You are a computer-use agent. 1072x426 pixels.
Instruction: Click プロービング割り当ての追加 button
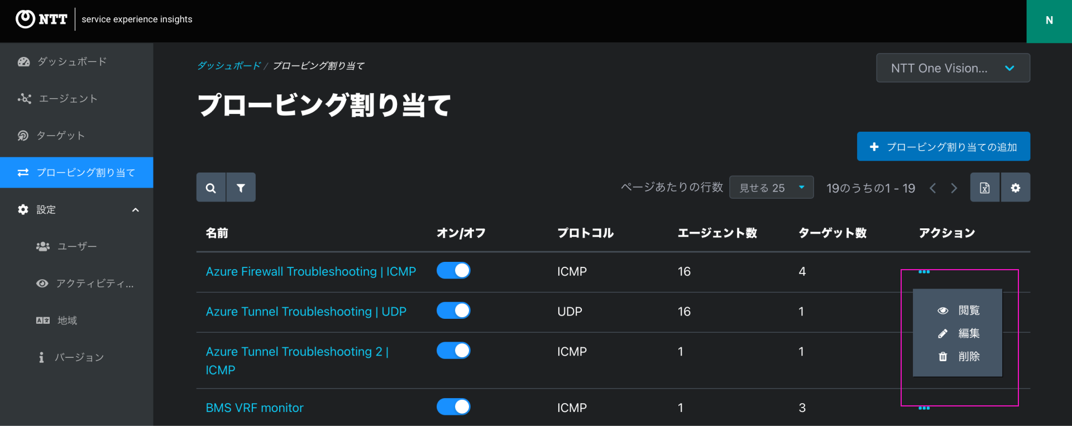(944, 146)
